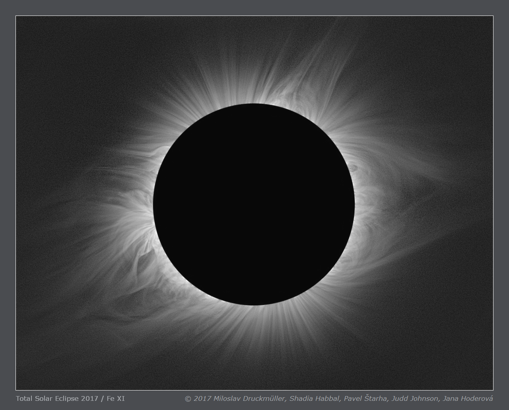This screenshot has width=509, height=410.
Task: Click the small swirl on the moon's right limb
Action: coord(353,168)
